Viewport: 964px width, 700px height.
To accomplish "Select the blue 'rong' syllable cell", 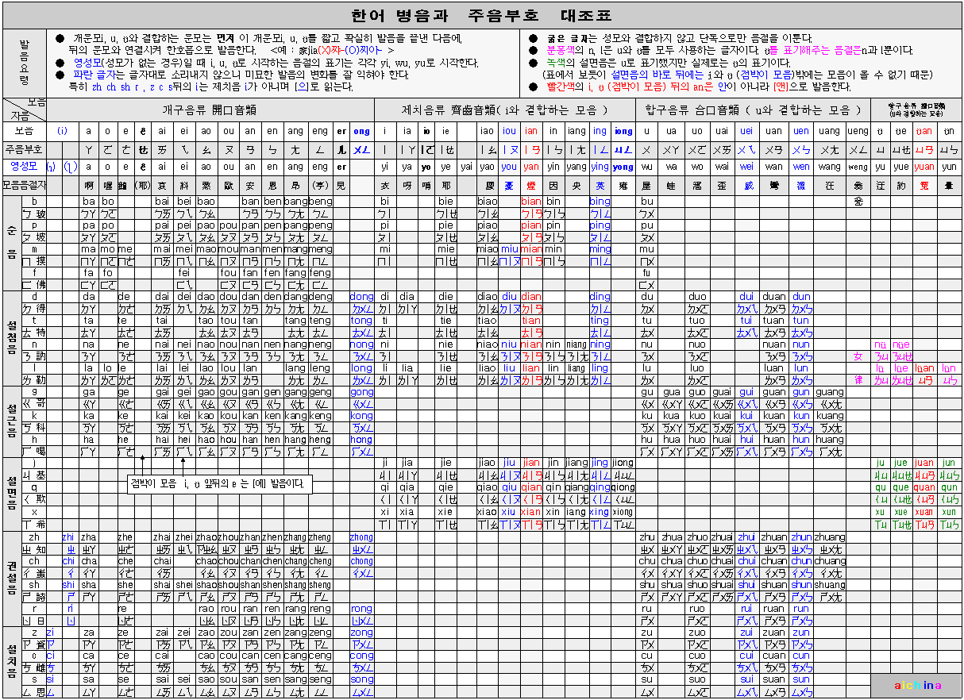I will (x=361, y=609).
